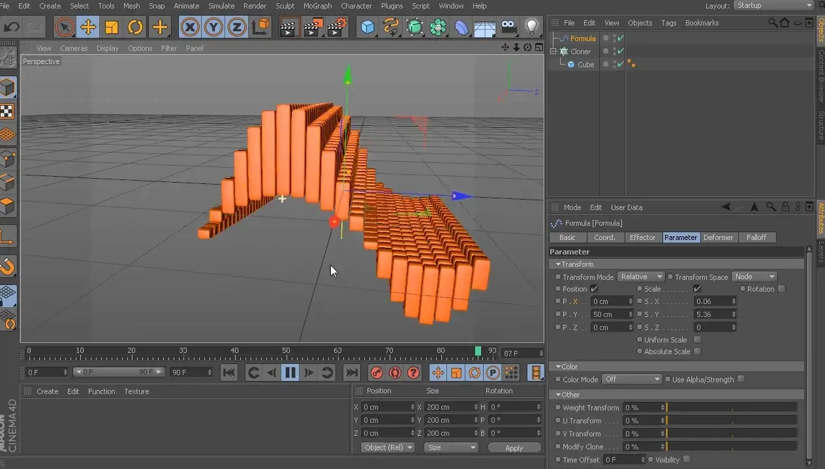The width and height of the screenshot is (825, 469).
Task: Check the Uniform Scale option
Action: click(697, 340)
